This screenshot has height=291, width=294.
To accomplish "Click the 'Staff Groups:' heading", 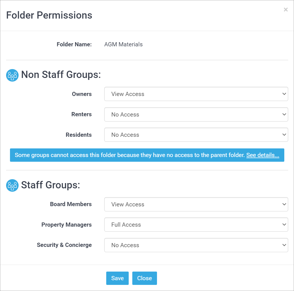I will click(51, 185).
